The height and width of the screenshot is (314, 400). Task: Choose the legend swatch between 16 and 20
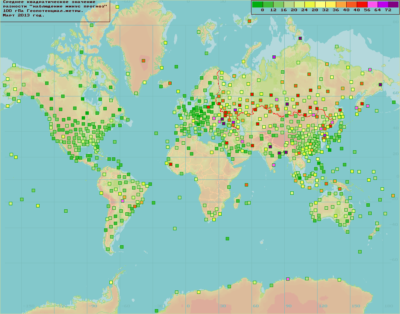tap(289, 4)
